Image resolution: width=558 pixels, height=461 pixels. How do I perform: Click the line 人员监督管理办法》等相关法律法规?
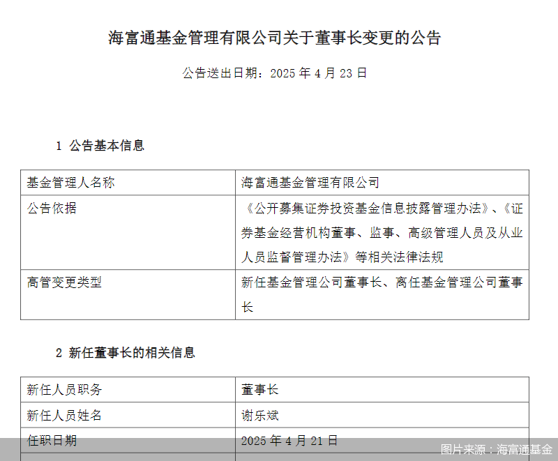[x=342, y=257]
